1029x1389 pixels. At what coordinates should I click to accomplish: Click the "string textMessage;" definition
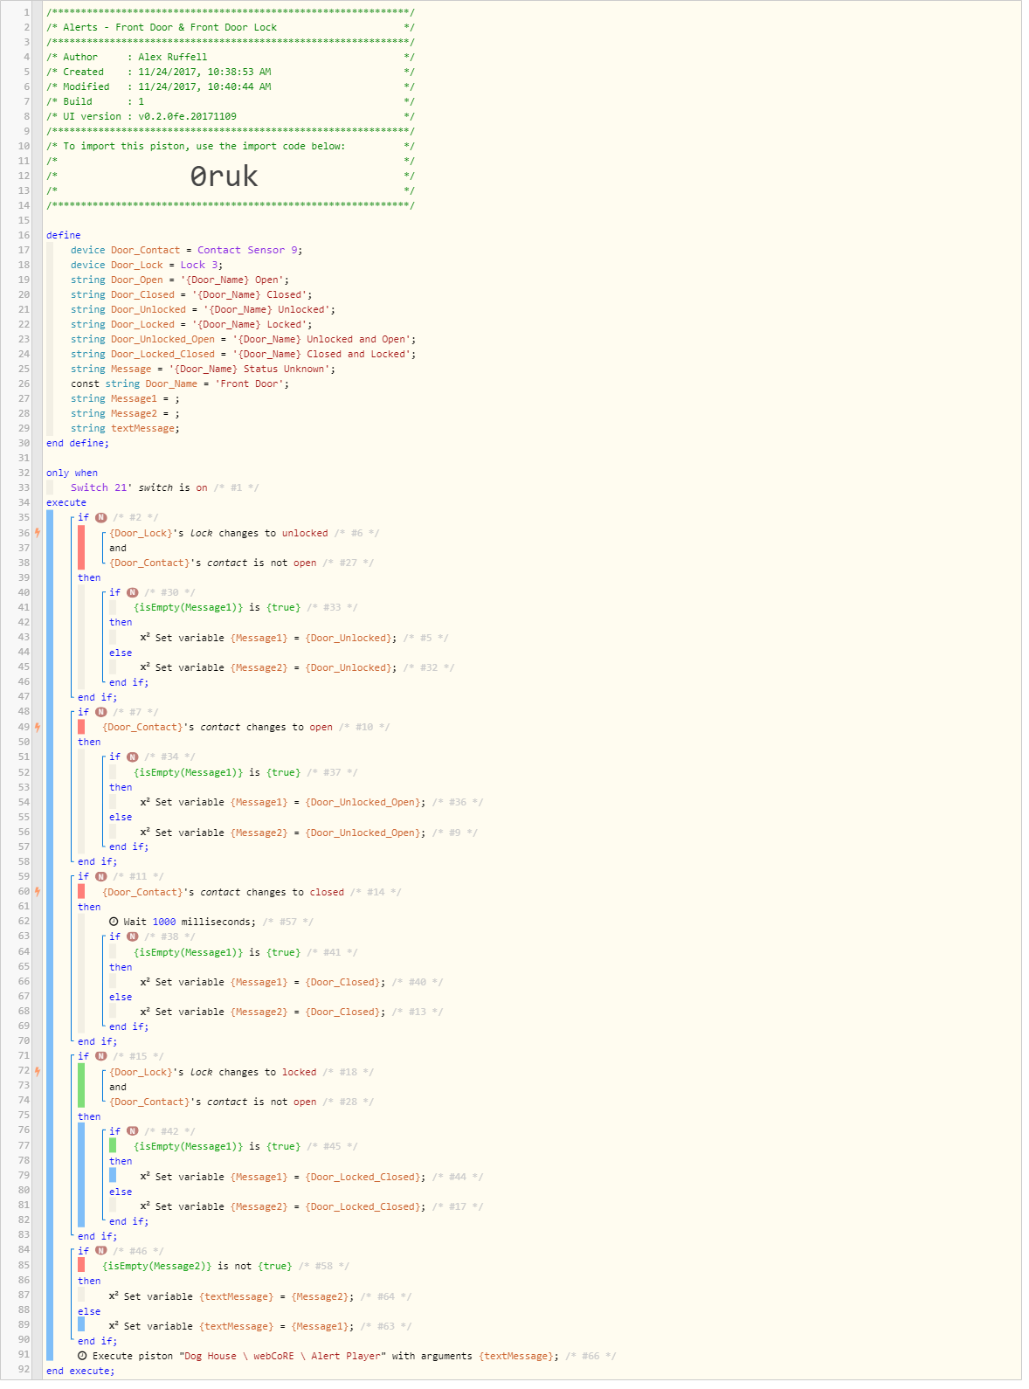(125, 428)
